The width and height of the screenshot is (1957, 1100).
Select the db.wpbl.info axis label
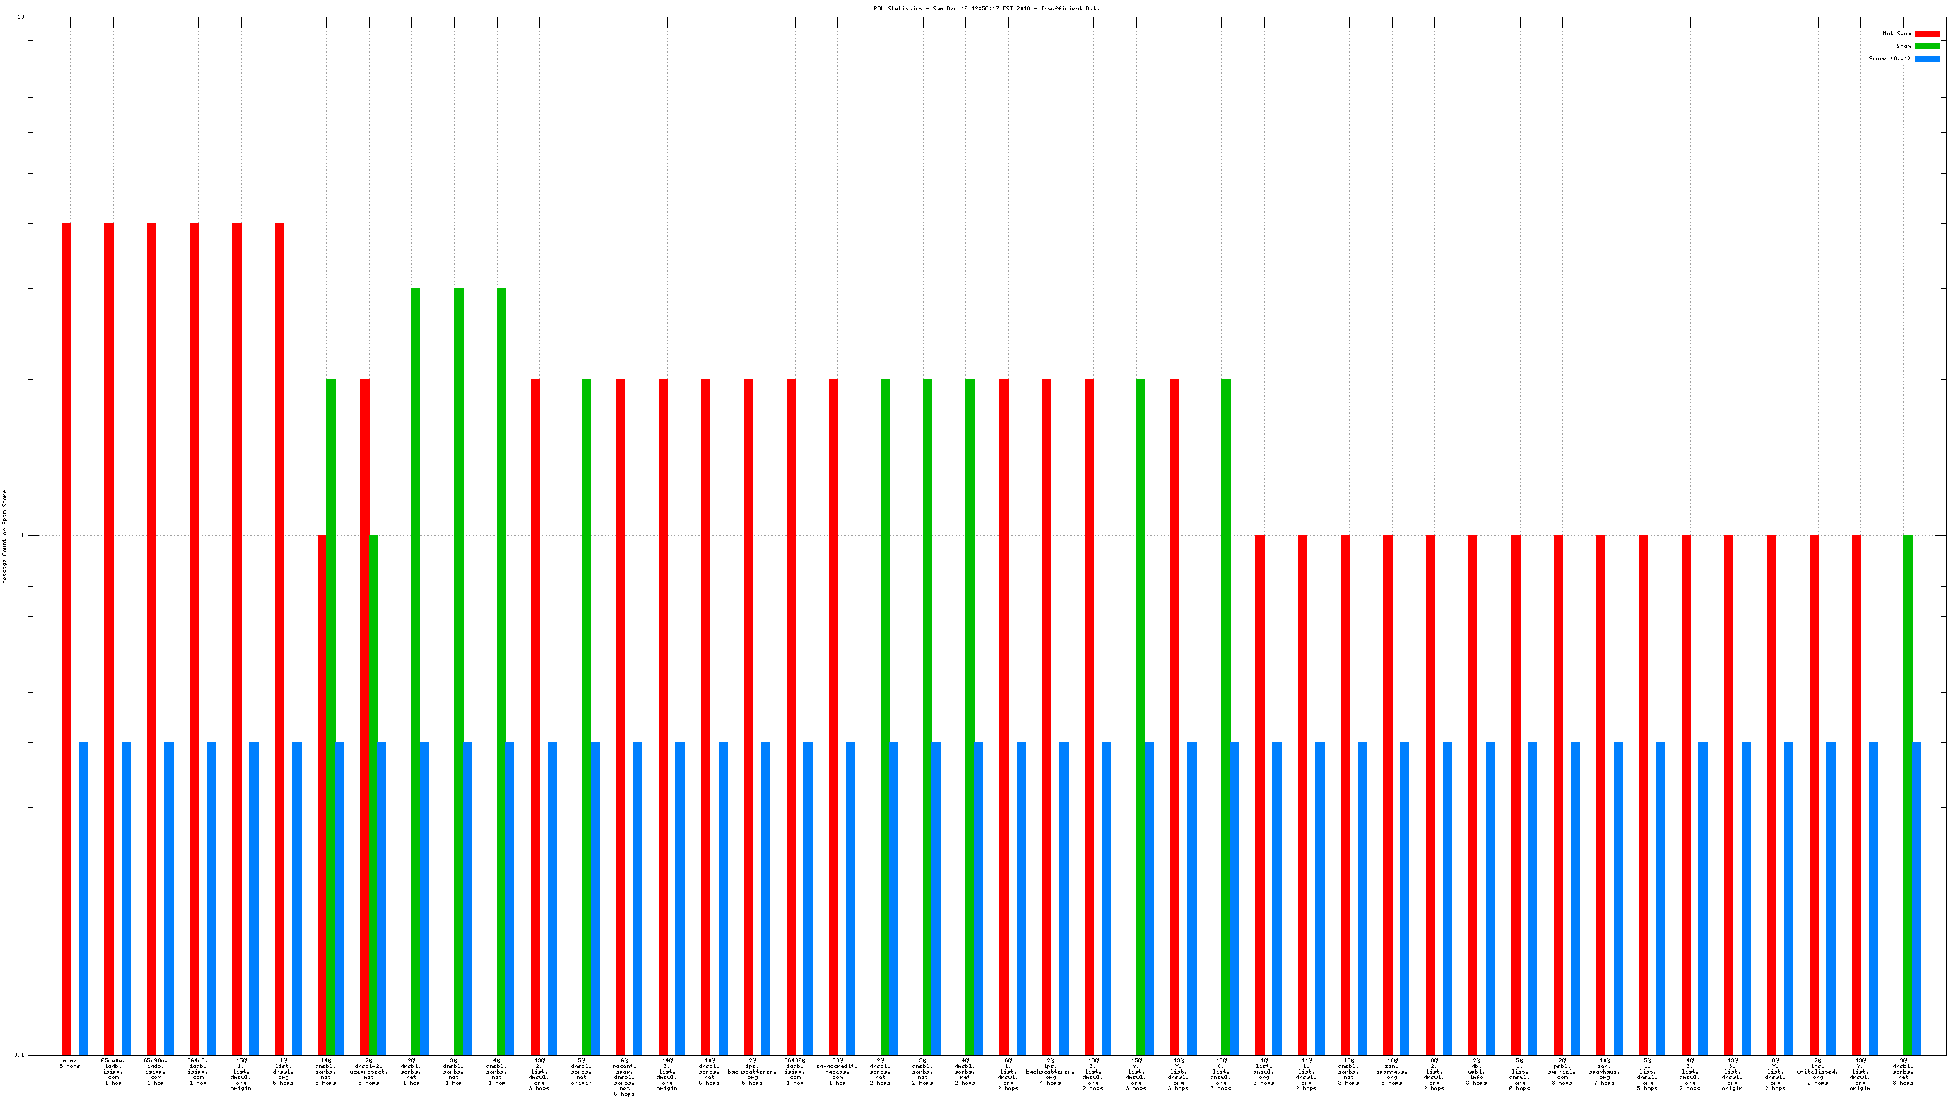1476,1071
